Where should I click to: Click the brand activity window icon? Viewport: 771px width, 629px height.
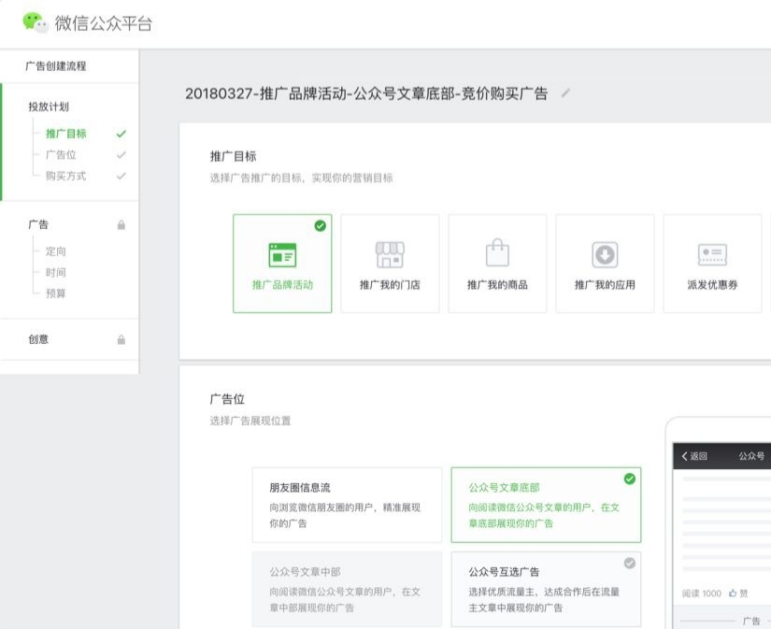282,255
